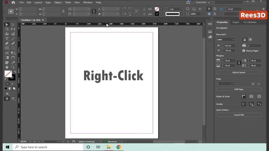
Task: Click the Apply None swatch in toolbox
Action: point(14,89)
